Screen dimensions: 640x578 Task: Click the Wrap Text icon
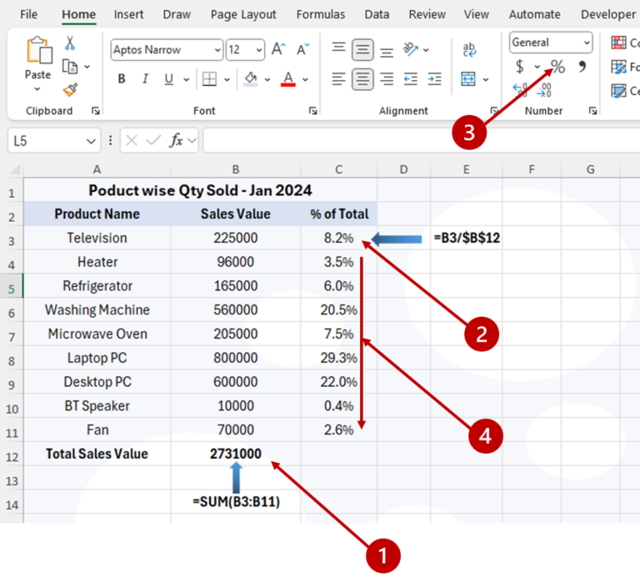[x=469, y=50]
